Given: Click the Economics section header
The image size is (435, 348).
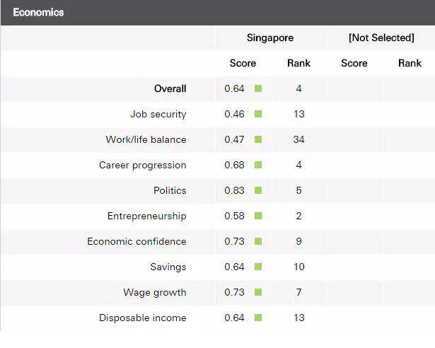Looking at the screenshot, I should (x=38, y=12).
